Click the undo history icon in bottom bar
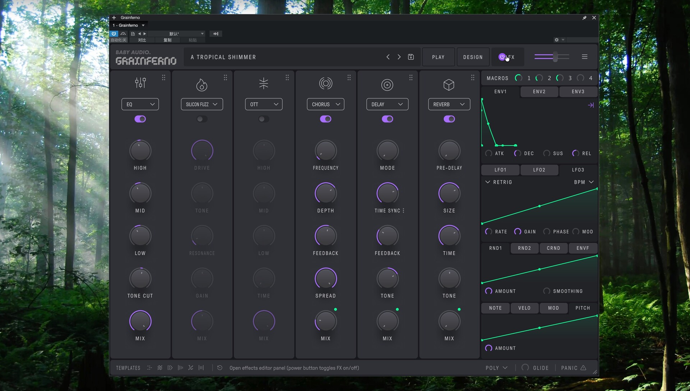 [220, 368]
